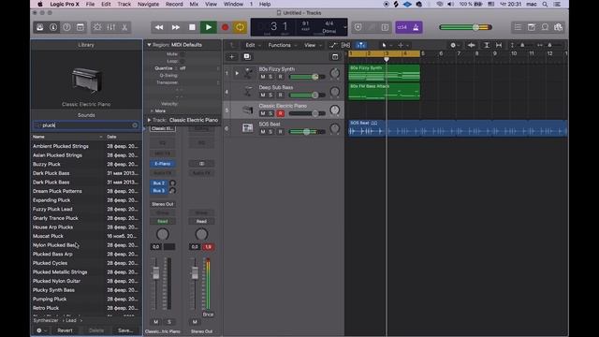Expand the 80s Fizzy Synth track stack
This screenshot has width=599, height=337.
237,73
